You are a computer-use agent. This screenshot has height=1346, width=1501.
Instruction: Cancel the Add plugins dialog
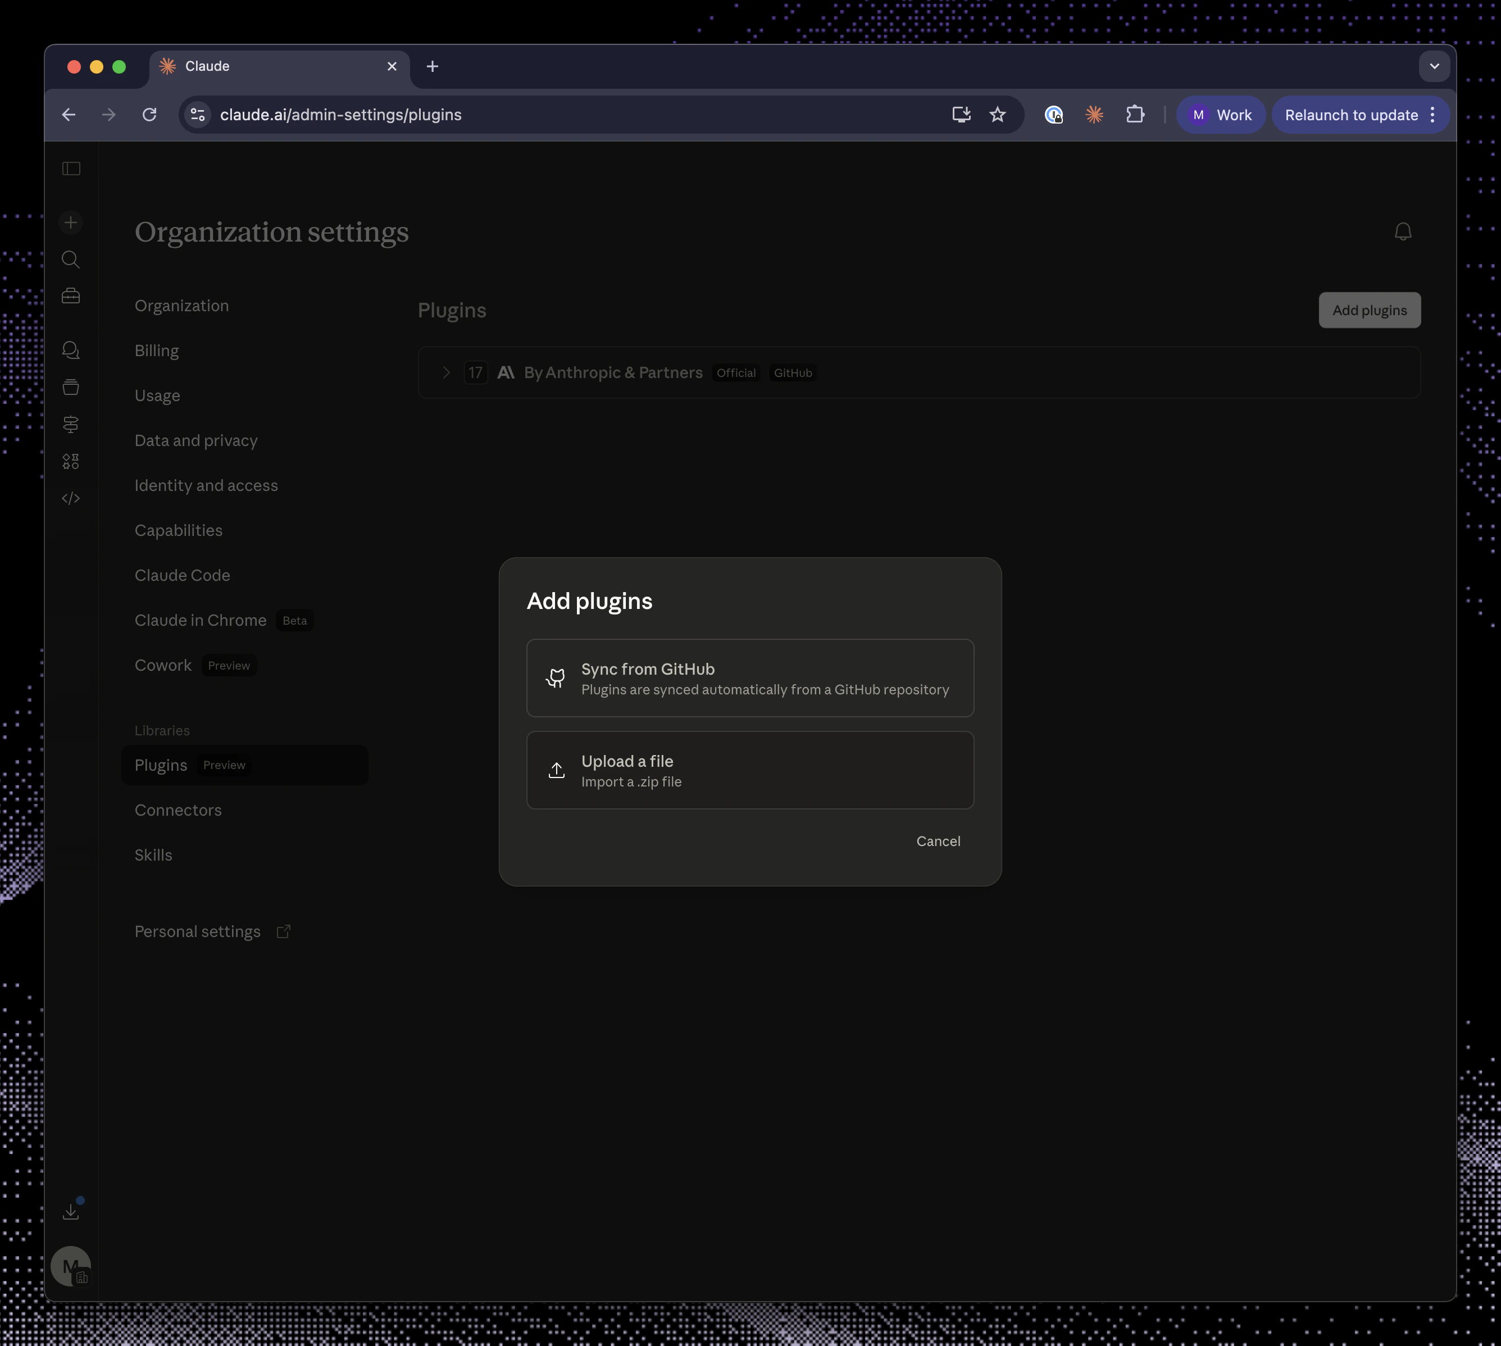938,841
